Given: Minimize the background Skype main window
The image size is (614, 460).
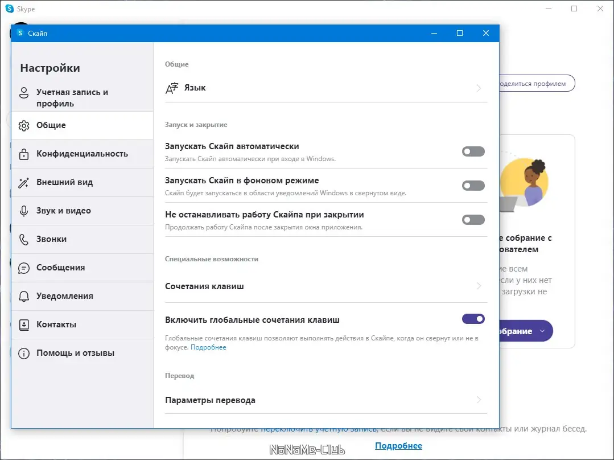Looking at the screenshot, I should pos(549,9).
